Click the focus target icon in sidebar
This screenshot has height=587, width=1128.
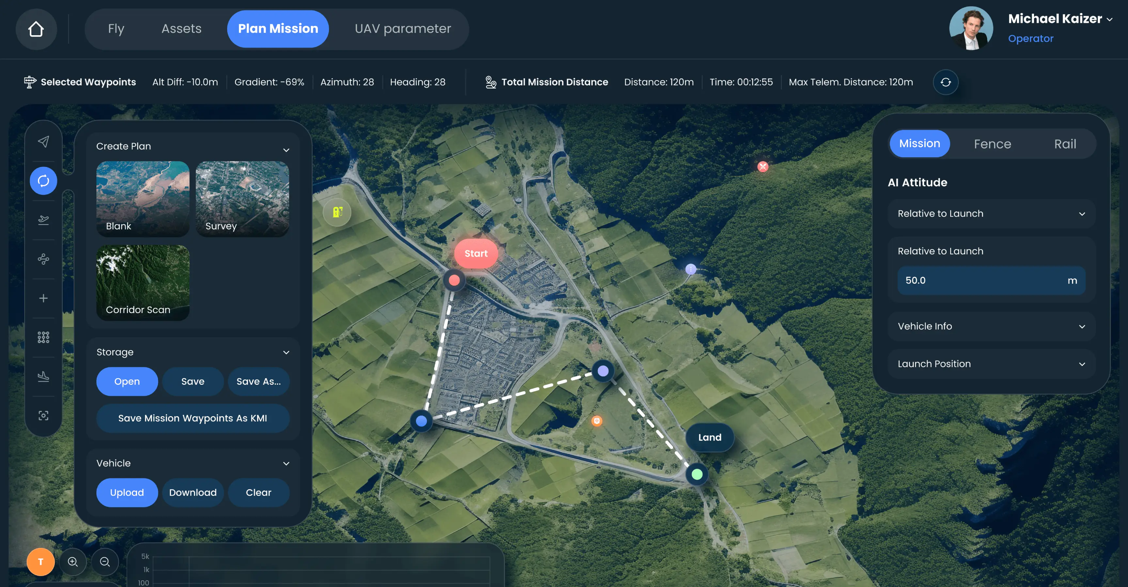pyautogui.click(x=43, y=415)
